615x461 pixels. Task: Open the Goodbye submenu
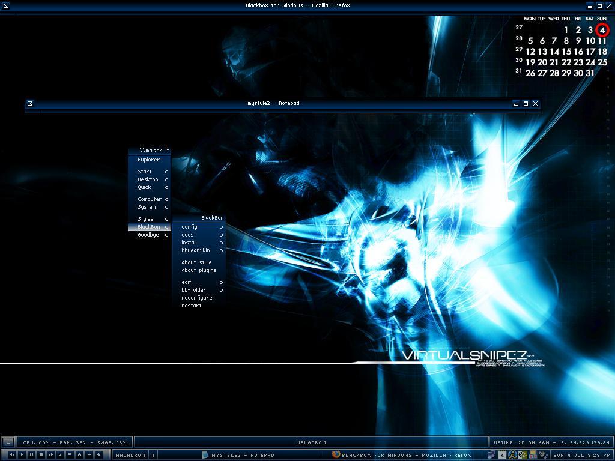pos(150,235)
